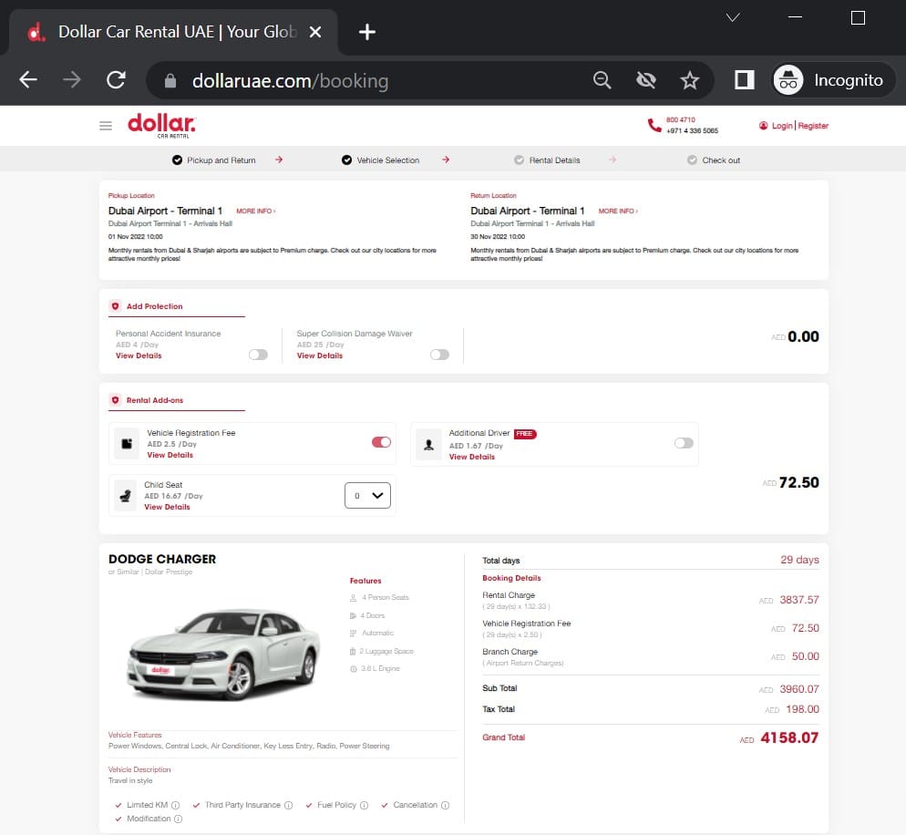906x835 pixels.
Task: Go to Vehicle Selection step
Action: [x=381, y=160]
